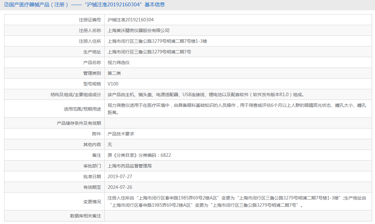The width and height of the screenshot is (375, 224).
Task: Click the 注册人住所 address value ending 7号楼1-3楼
Action: point(157,41)
